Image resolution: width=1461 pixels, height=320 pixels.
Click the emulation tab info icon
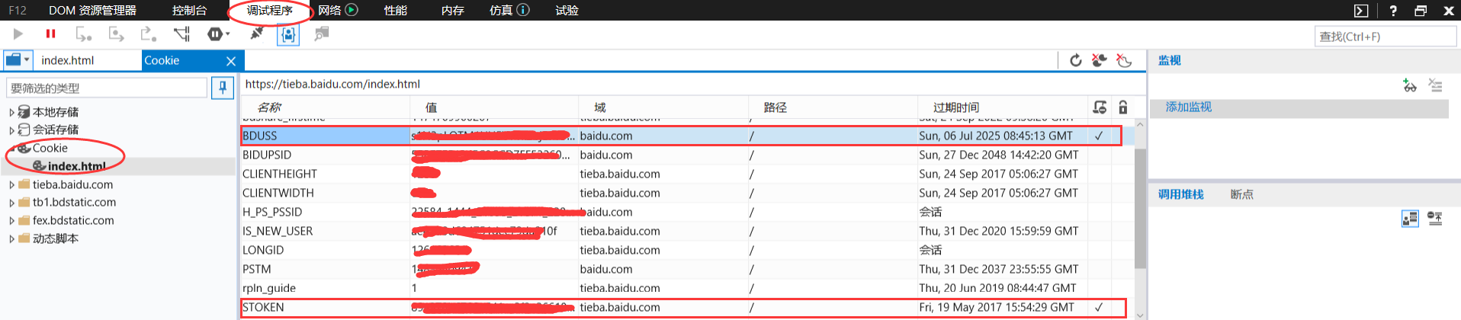(523, 10)
